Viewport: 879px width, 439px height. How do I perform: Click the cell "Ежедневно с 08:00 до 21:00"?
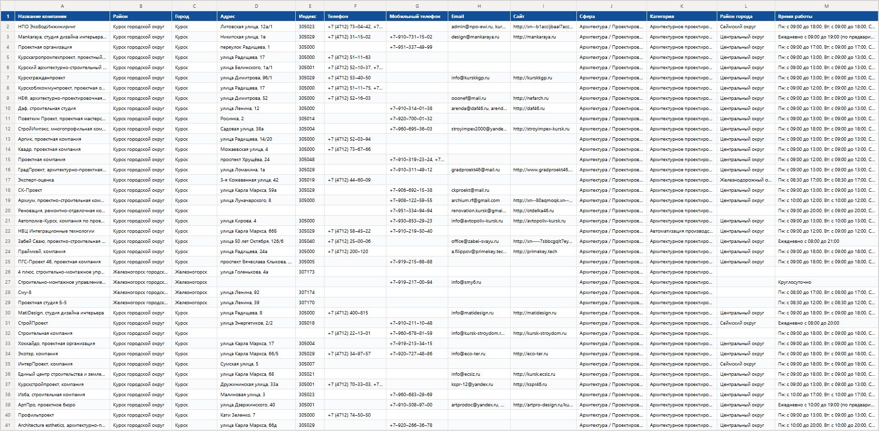click(826, 241)
